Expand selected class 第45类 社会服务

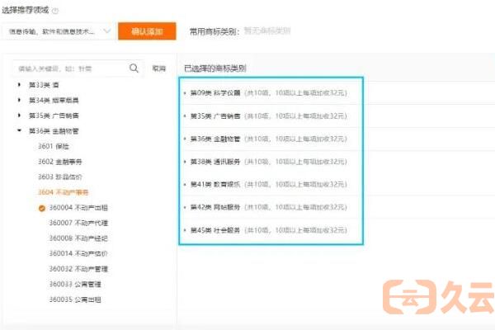click(185, 231)
